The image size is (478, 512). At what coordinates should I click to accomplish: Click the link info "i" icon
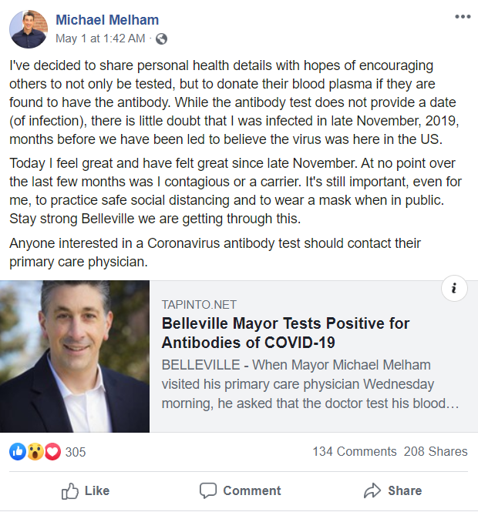[x=454, y=289]
